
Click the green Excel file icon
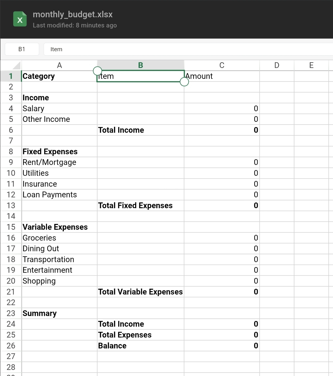click(x=20, y=19)
